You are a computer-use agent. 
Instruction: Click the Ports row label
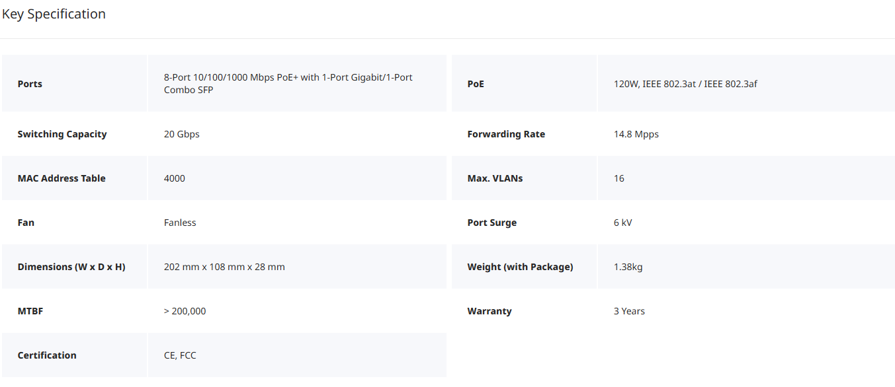(x=30, y=84)
